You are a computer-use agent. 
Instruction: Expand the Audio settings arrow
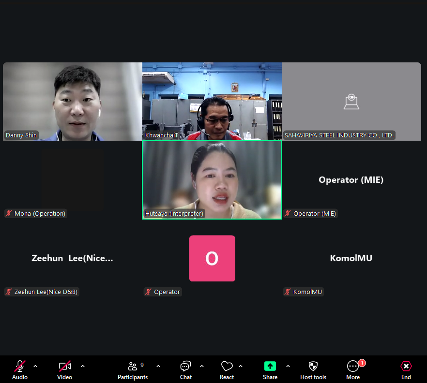click(35, 366)
